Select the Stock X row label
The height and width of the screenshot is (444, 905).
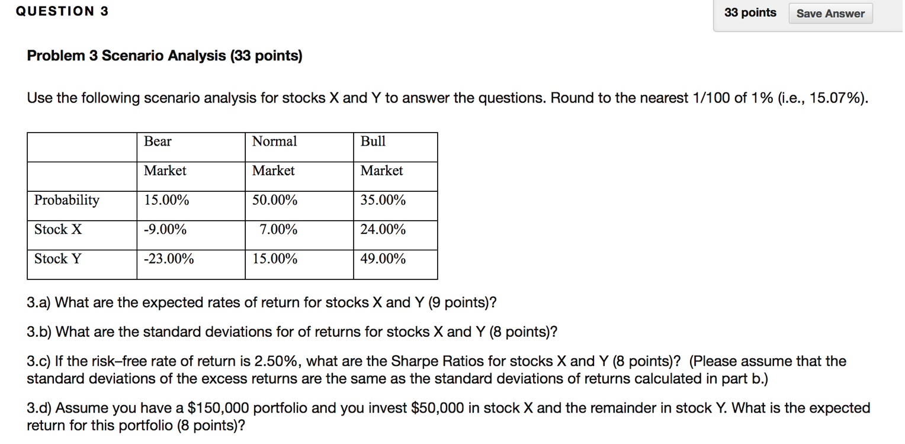58,230
